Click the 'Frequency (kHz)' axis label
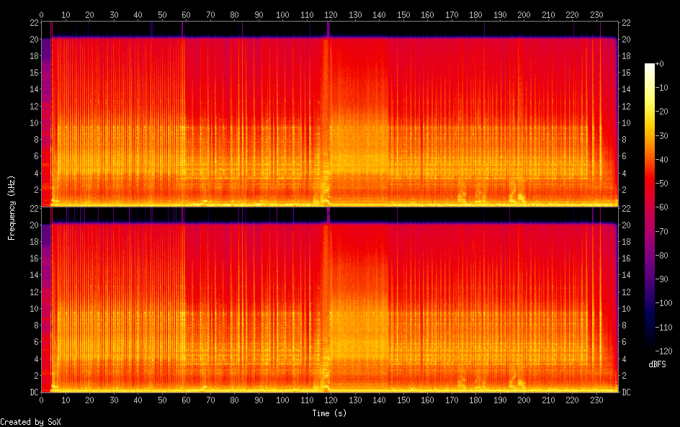The height and width of the screenshot is (427, 680). [x=12, y=207]
